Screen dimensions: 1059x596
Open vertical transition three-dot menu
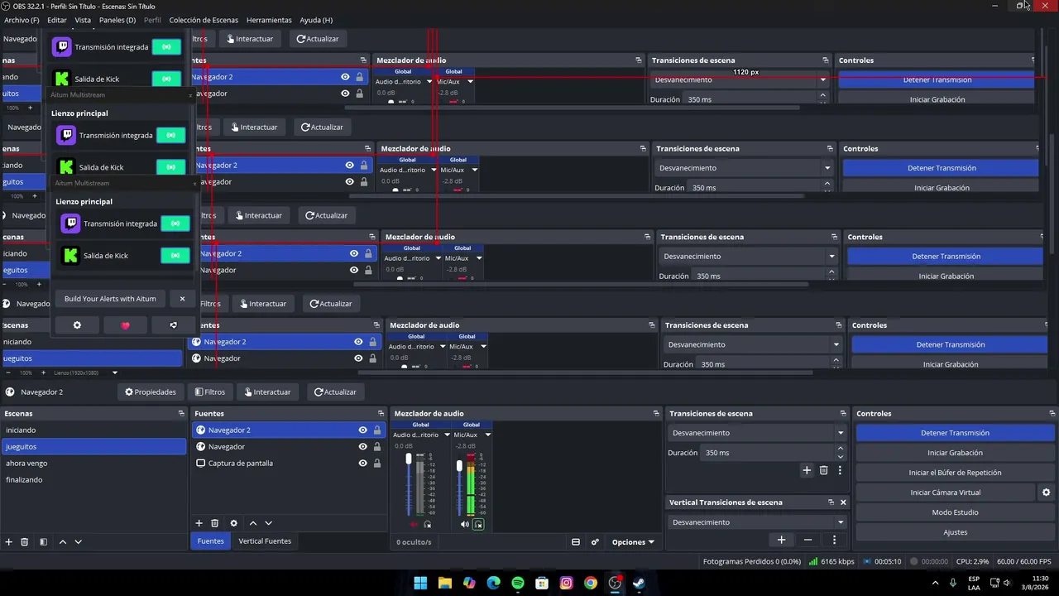point(834,540)
